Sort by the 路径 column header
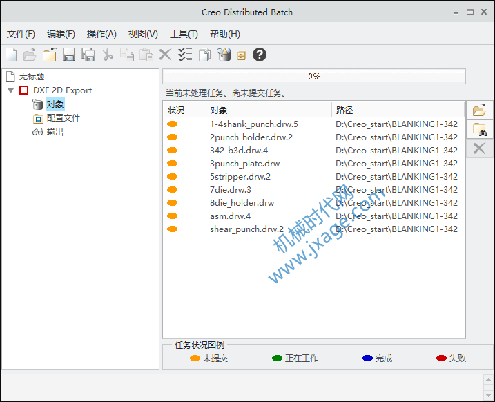The height and width of the screenshot is (402, 495). (x=398, y=111)
